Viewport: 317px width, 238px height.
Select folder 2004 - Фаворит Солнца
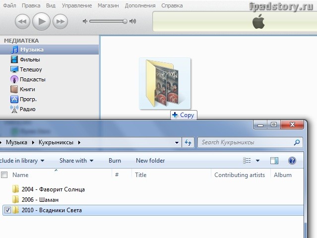(x=53, y=189)
